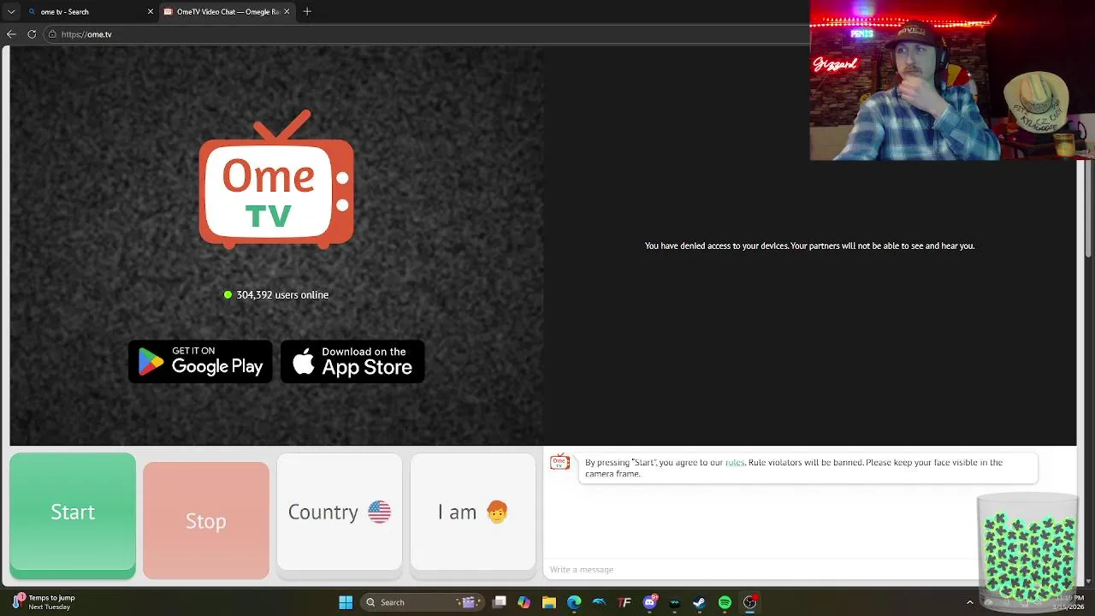Open File Explorer from the taskbar
Image resolution: width=1095 pixels, height=616 pixels.
pos(549,602)
